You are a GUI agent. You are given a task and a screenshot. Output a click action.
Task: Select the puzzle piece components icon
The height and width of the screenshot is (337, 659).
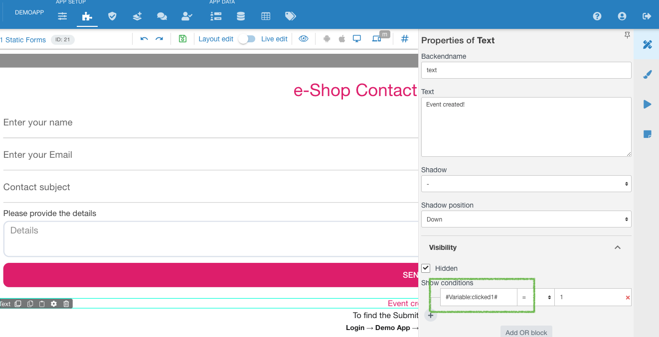(x=87, y=16)
